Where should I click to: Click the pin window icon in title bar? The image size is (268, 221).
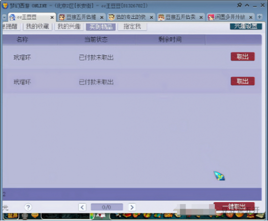[239, 5]
